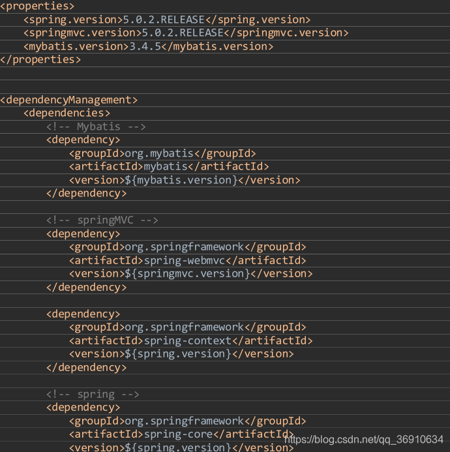Click the artifactId spring-webmvc line
The width and height of the screenshot is (450, 452).
point(187,260)
